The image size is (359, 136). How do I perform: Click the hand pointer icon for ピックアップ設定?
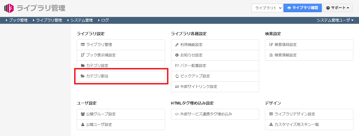tap(177, 76)
